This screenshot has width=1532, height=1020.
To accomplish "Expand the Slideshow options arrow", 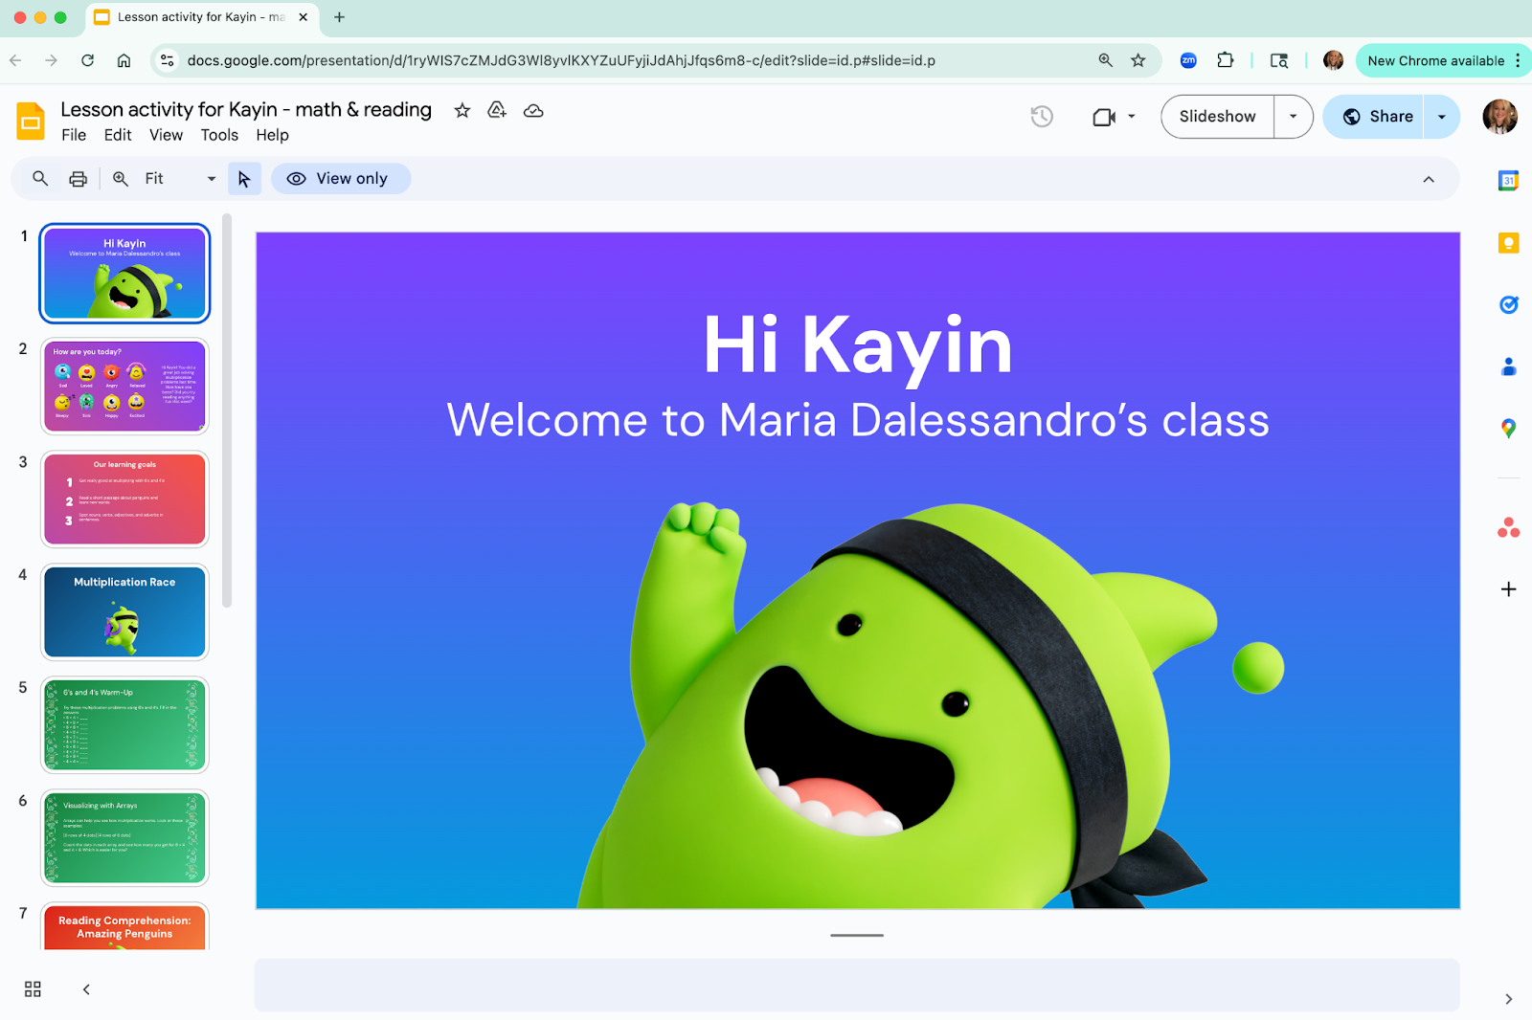I will point(1293,117).
